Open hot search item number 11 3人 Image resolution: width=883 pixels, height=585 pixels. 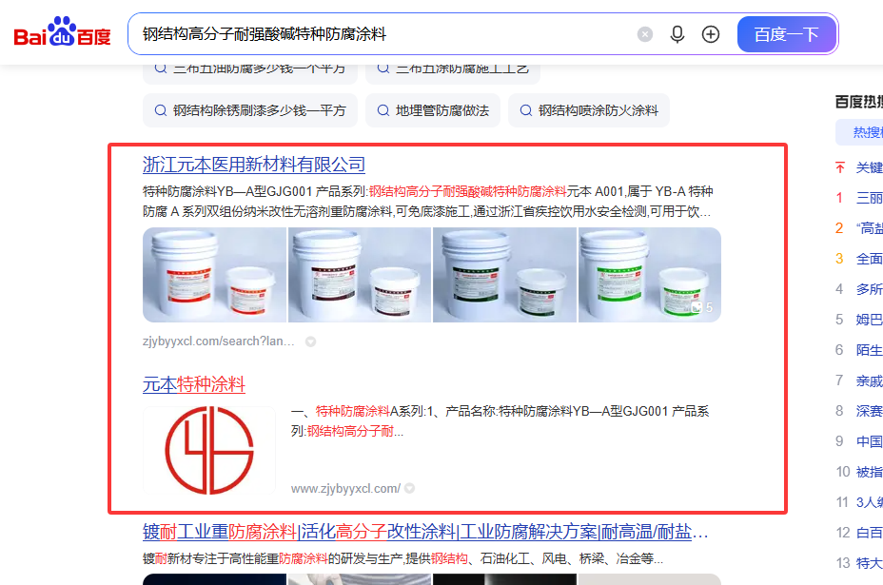869,502
